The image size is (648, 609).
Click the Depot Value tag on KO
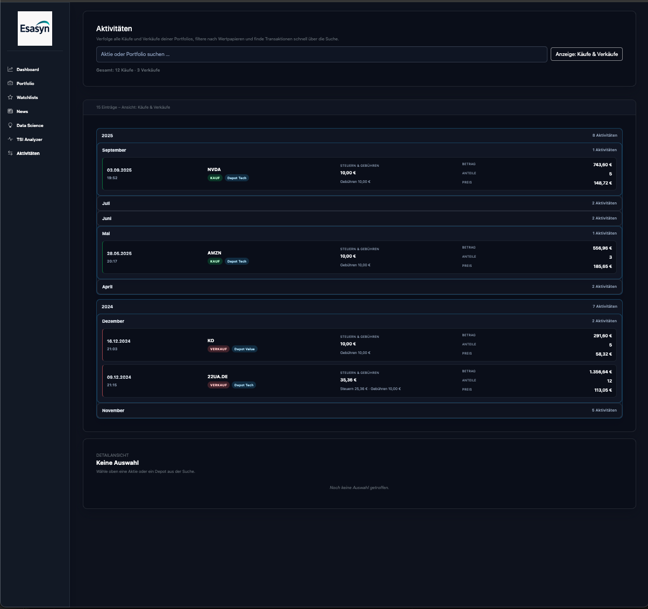coord(244,349)
